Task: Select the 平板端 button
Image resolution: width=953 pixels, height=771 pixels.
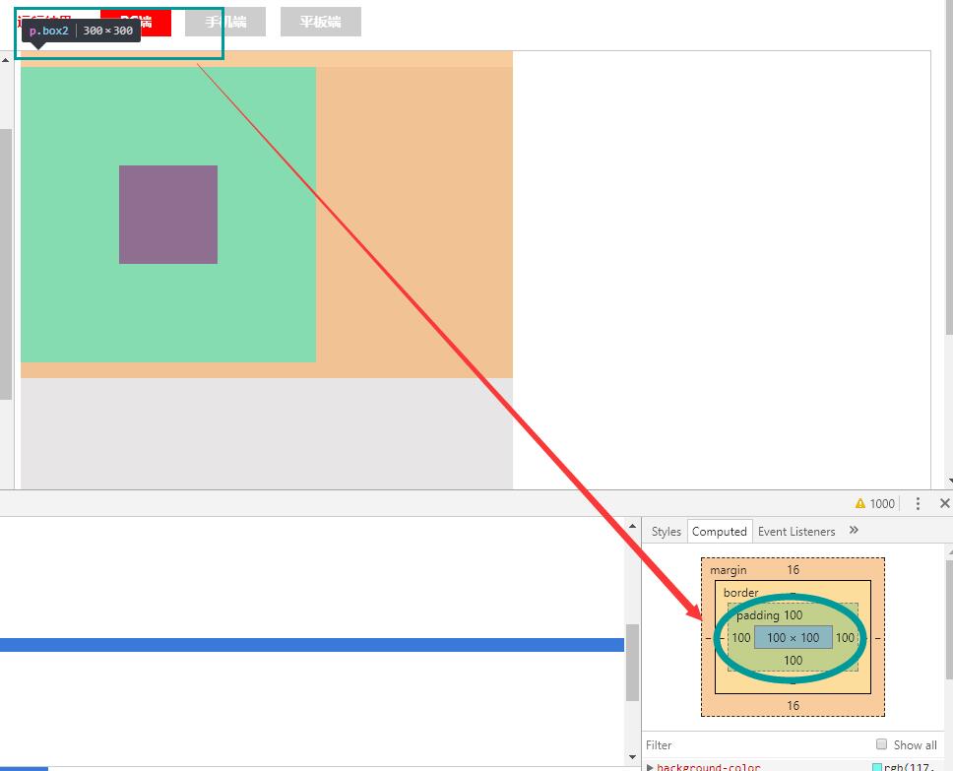Action: 321,21
